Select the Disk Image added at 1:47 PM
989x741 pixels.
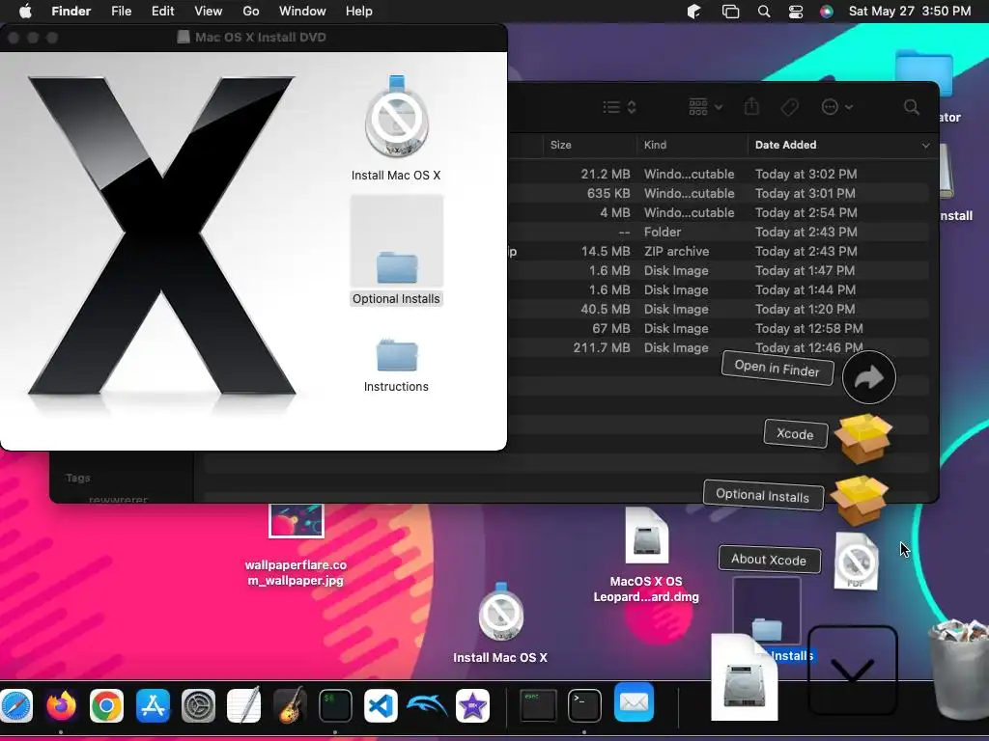(x=719, y=271)
